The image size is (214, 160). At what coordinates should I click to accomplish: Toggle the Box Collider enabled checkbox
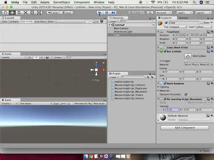click(165, 51)
